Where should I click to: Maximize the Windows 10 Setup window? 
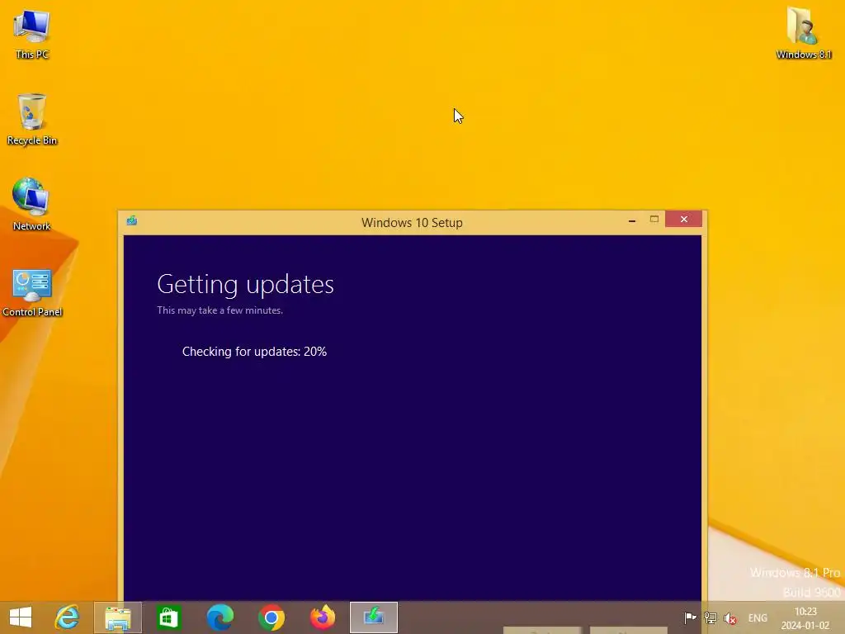tap(654, 219)
